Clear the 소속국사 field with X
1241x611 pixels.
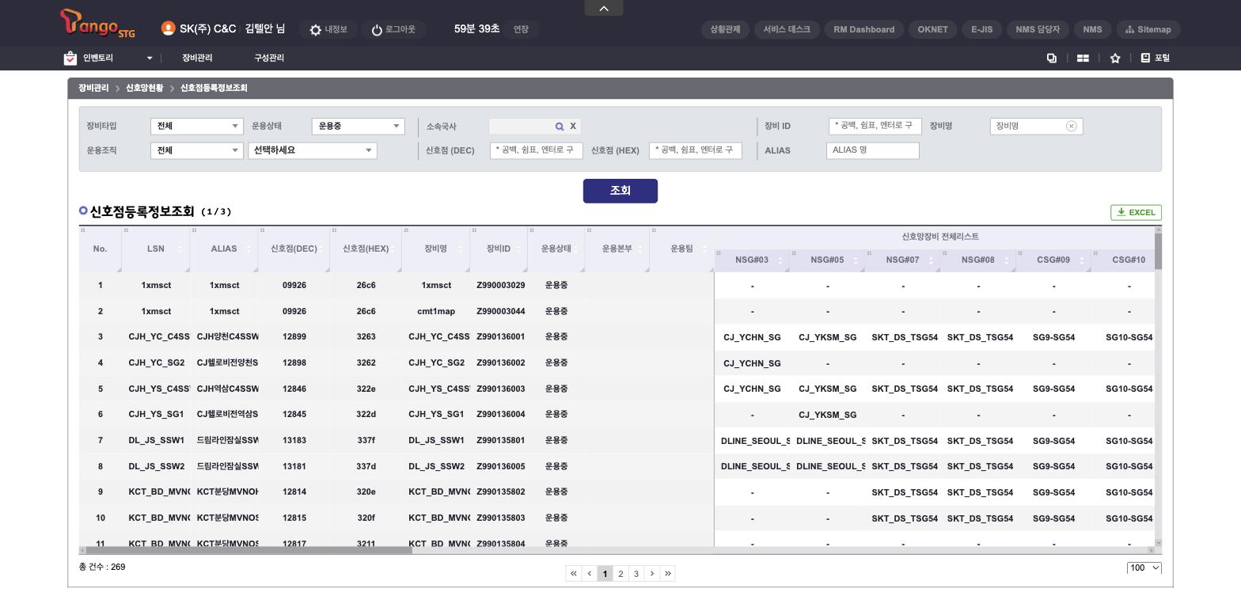[573, 127]
